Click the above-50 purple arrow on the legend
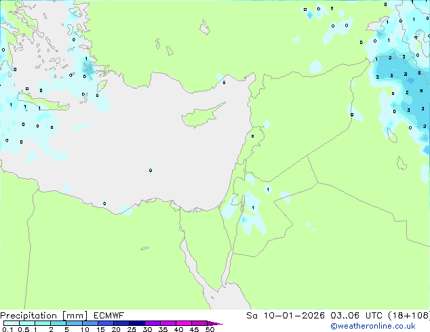The width and height of the screenshot is (430, 332). (215, 323)
